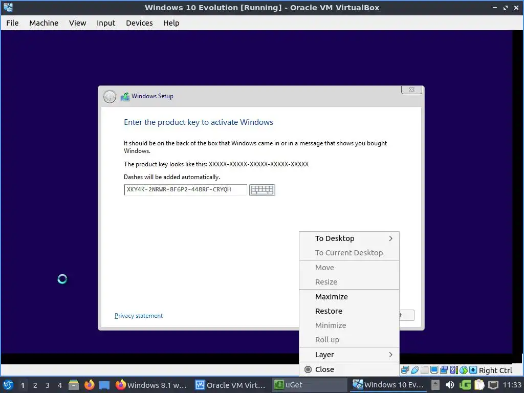Screen dimensions: 524x393
Task: Switch to virtual desktop 4
Action: click(60, 385)
